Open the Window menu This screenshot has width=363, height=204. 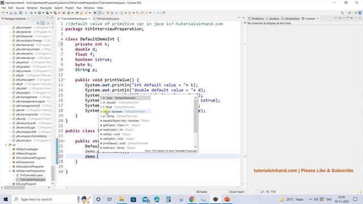[x=89, y=8]
